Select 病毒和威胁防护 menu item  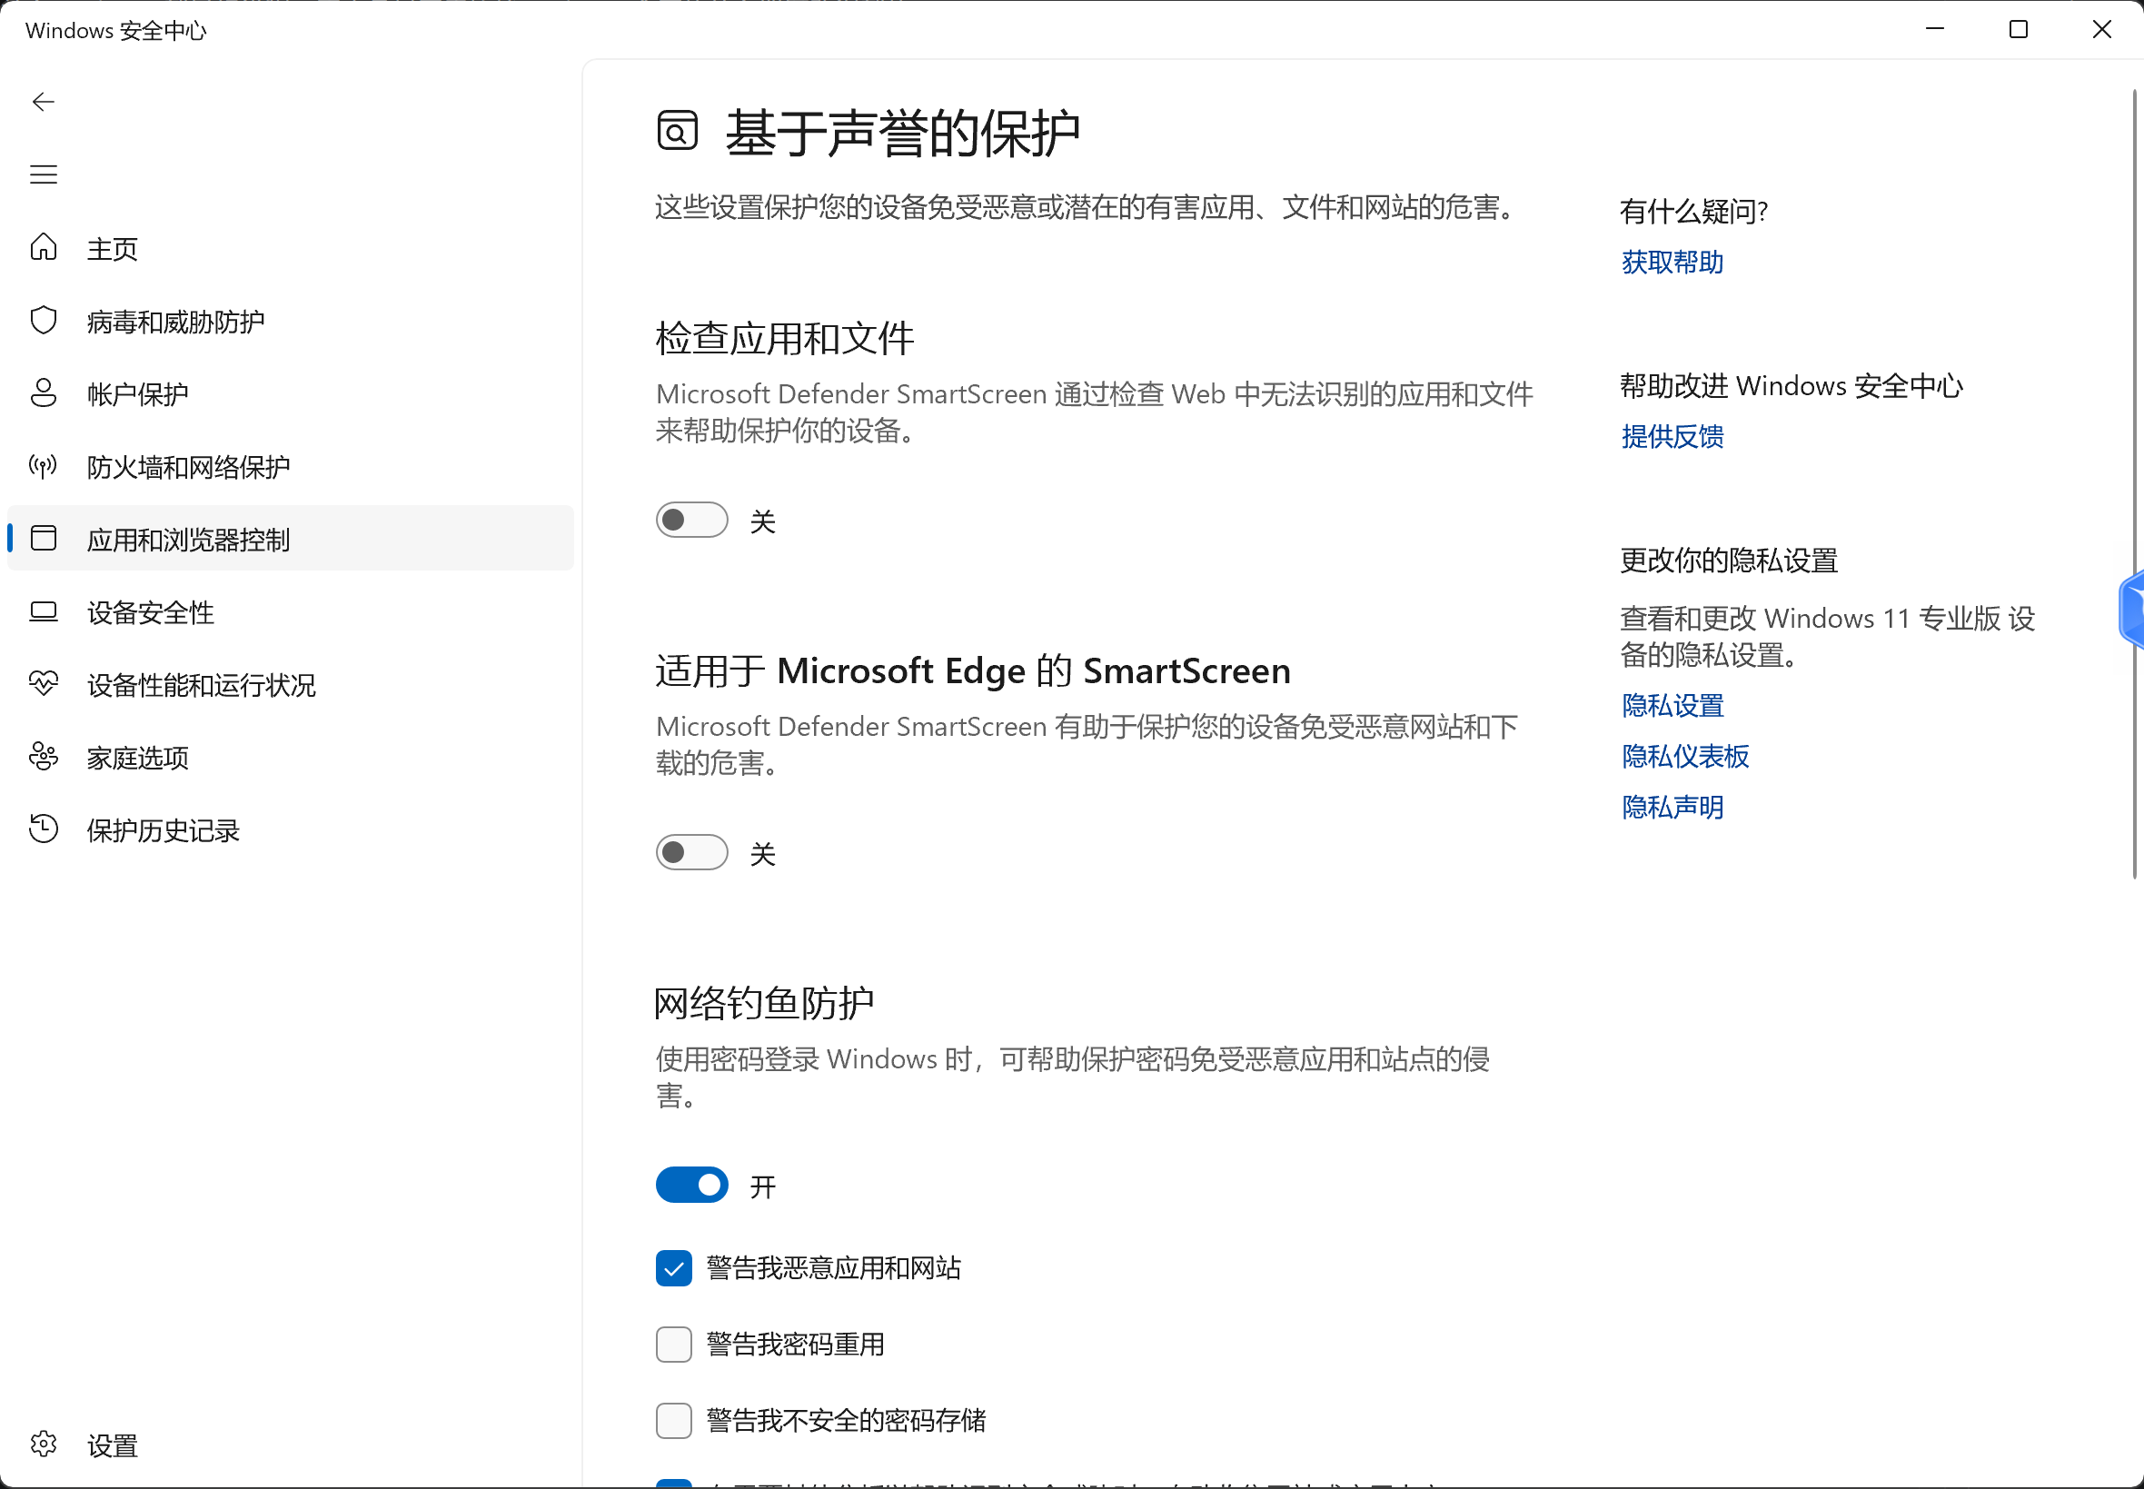(x=290, y=321)
